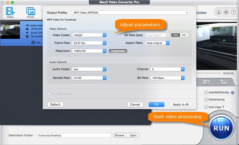
Task: Click the subtitle icon in file row
Action: tap(27, 36)
